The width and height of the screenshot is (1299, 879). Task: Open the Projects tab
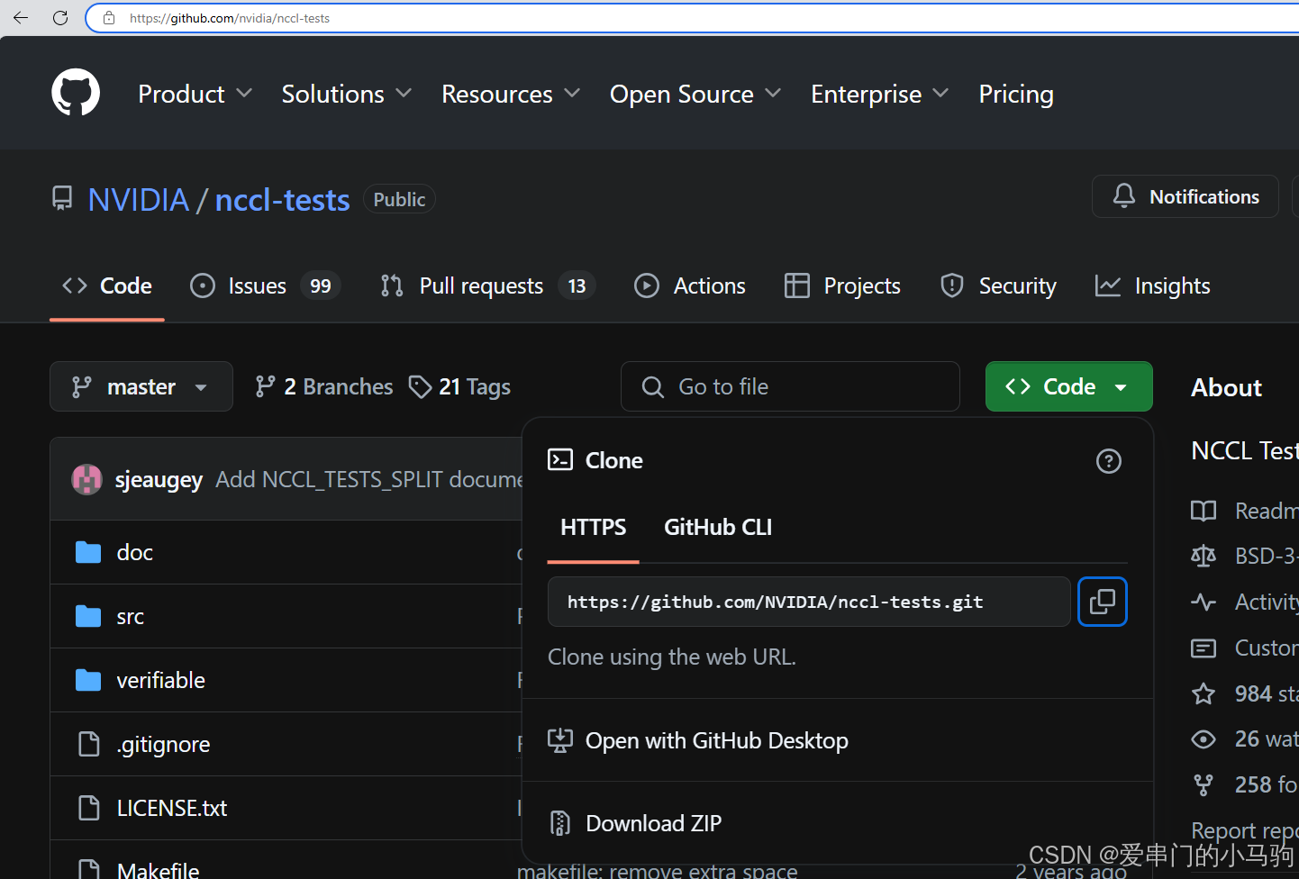tap(842, 285)
